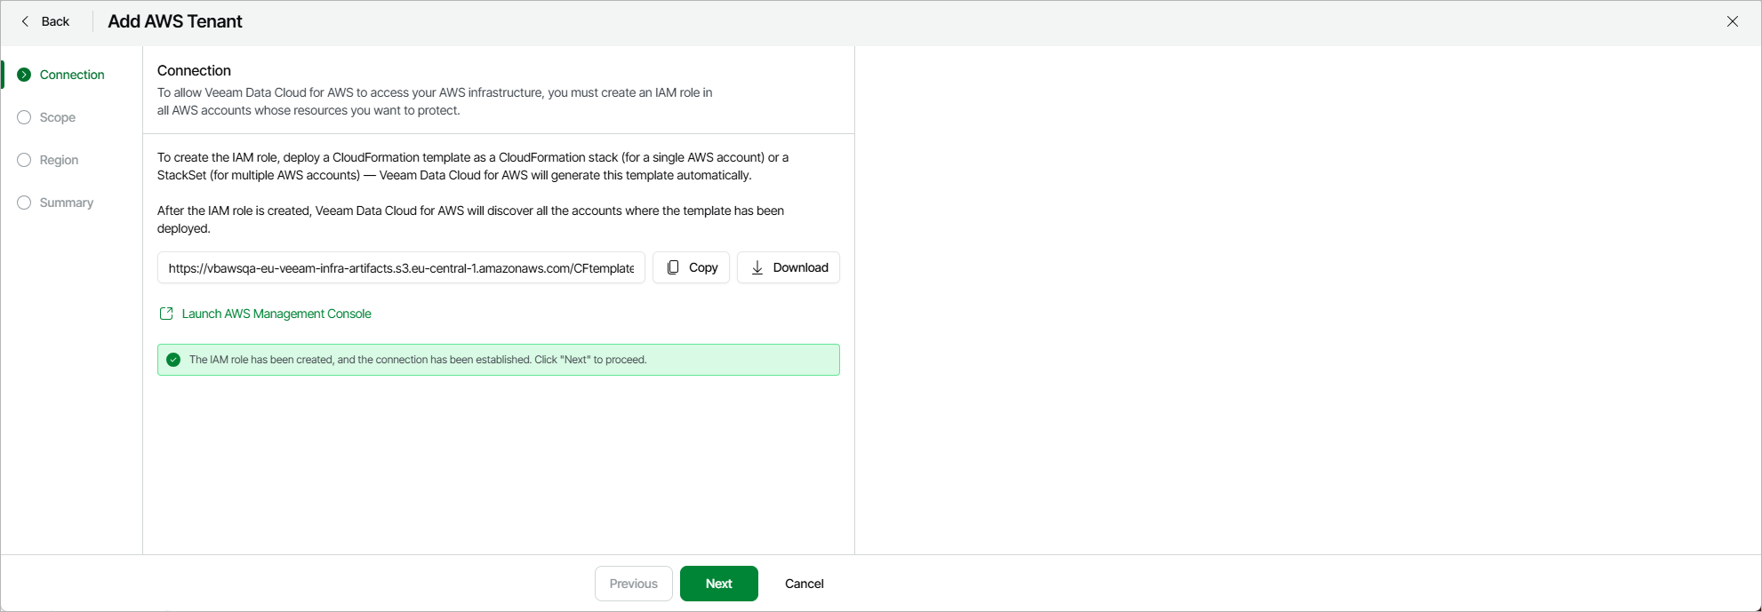Click the Back text label
The height and width of the screenshot is (612, 1762).
(55, 21)
